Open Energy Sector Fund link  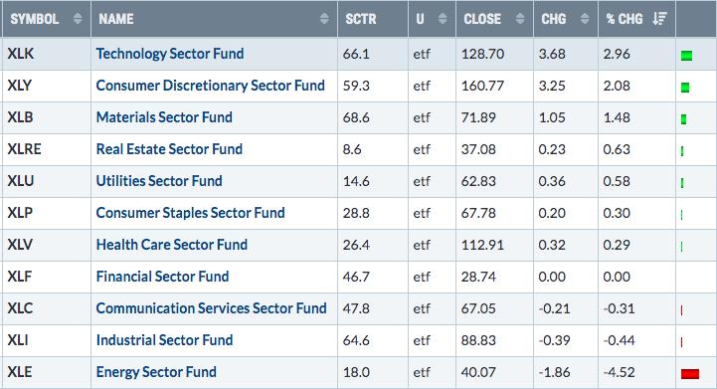156,372
